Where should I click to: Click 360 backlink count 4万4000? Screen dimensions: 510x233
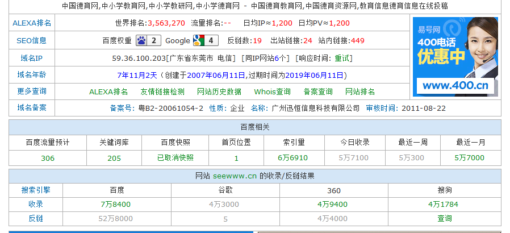point(332,219)
